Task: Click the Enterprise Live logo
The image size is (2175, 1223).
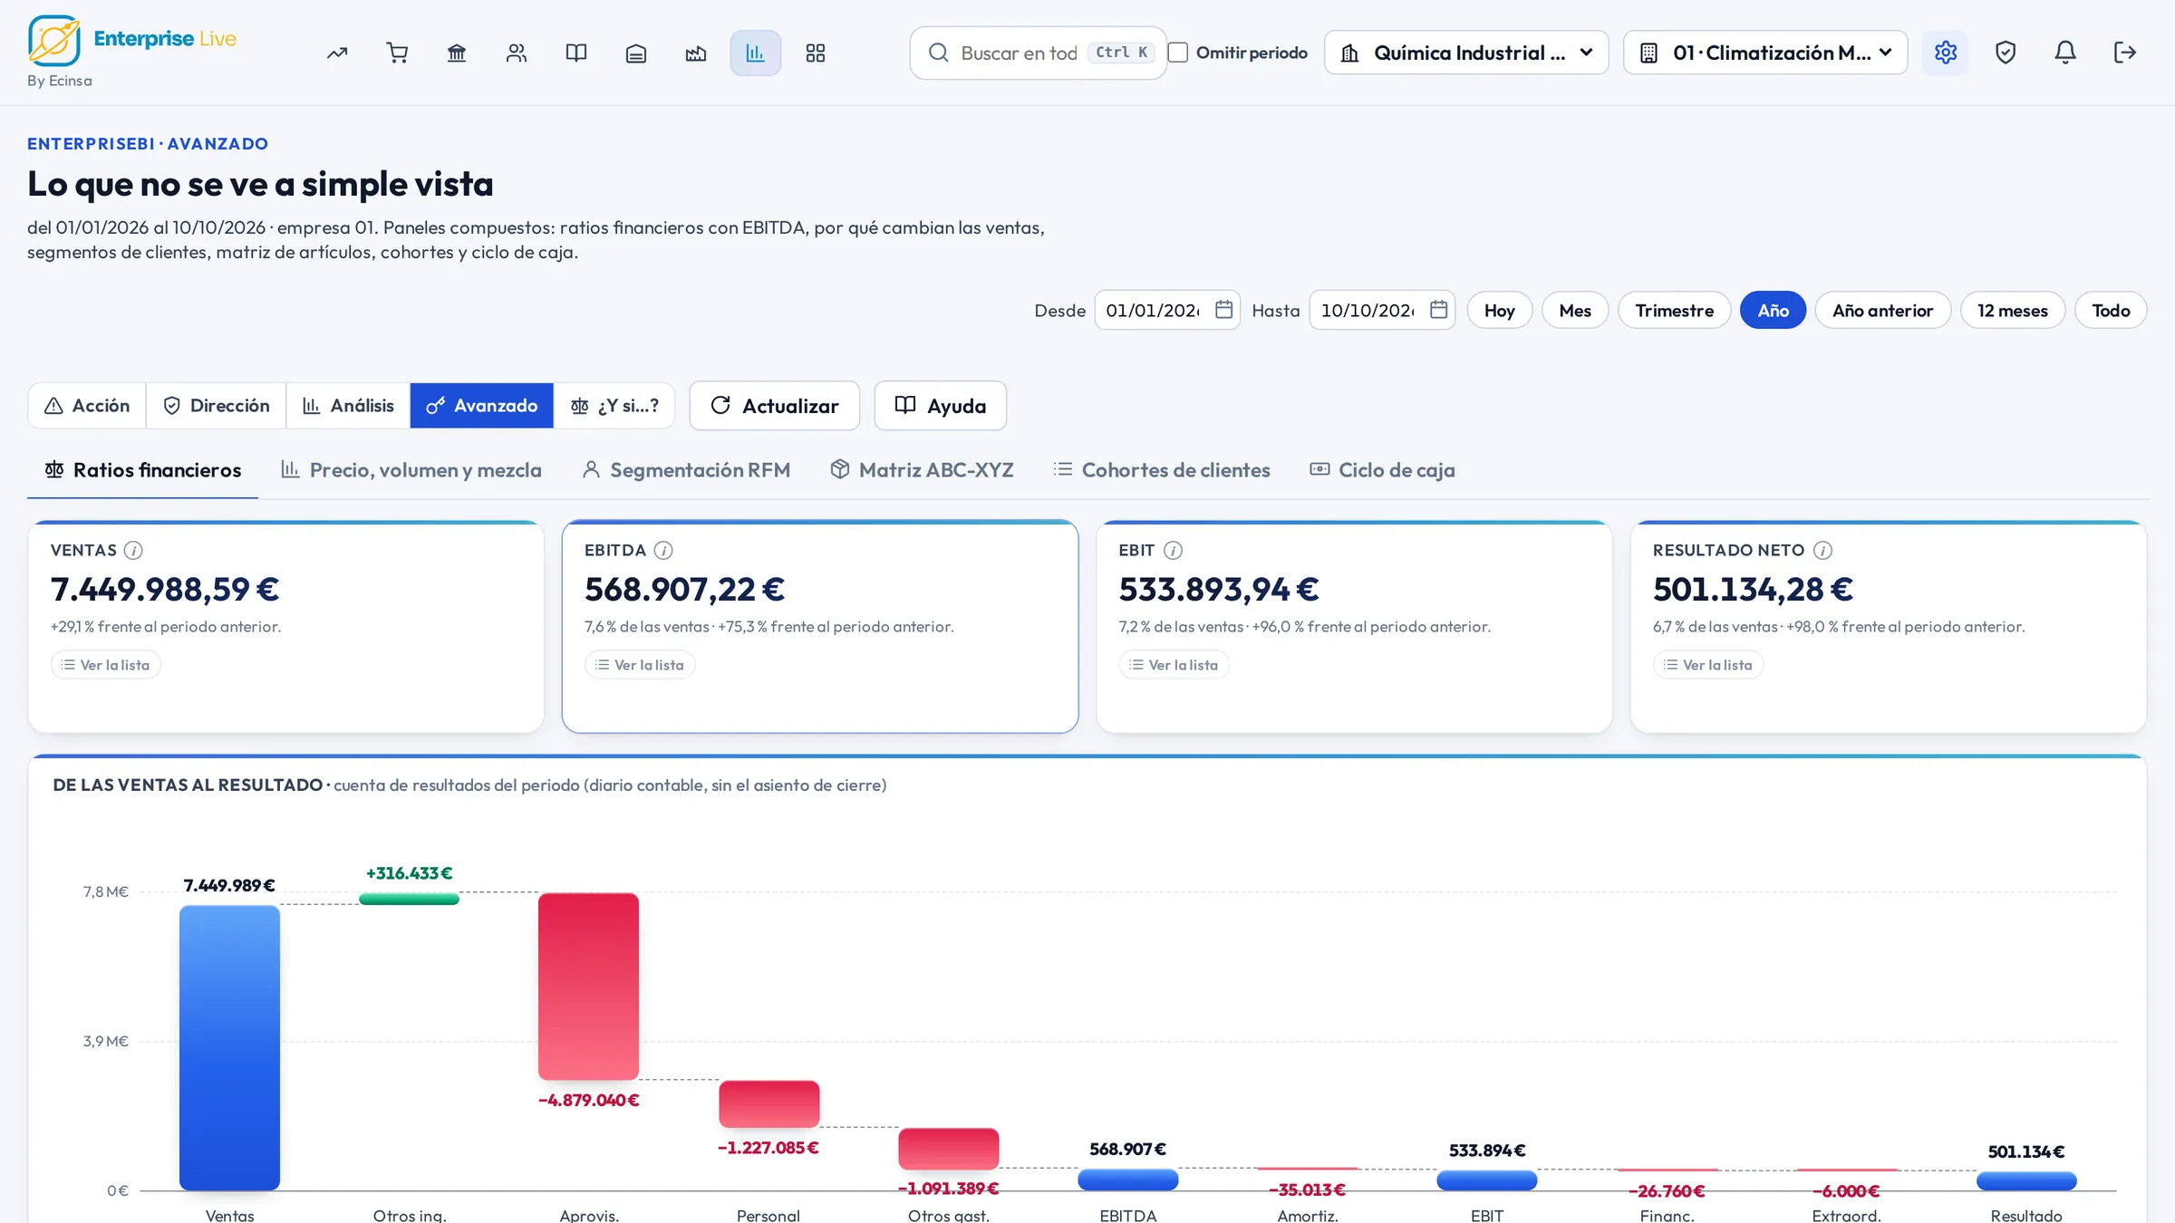Action: 131,41
